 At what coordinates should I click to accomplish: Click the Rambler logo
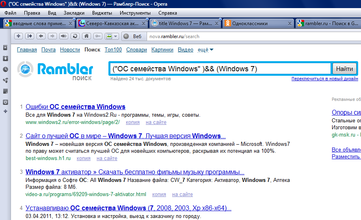tap(55, 70)
